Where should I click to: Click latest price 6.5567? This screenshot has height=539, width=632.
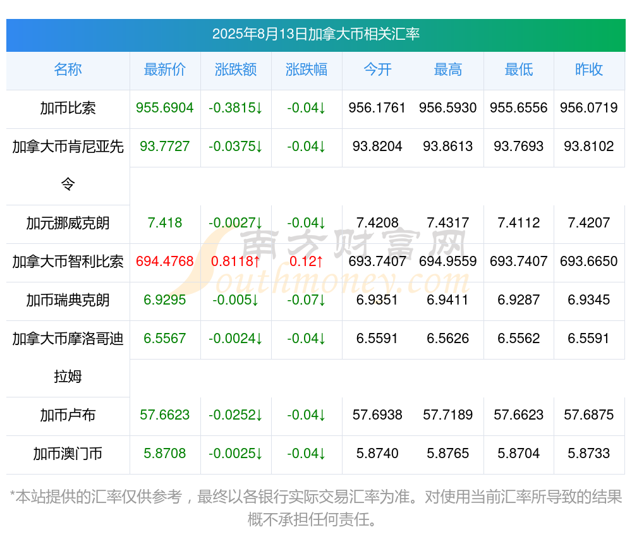165,339
